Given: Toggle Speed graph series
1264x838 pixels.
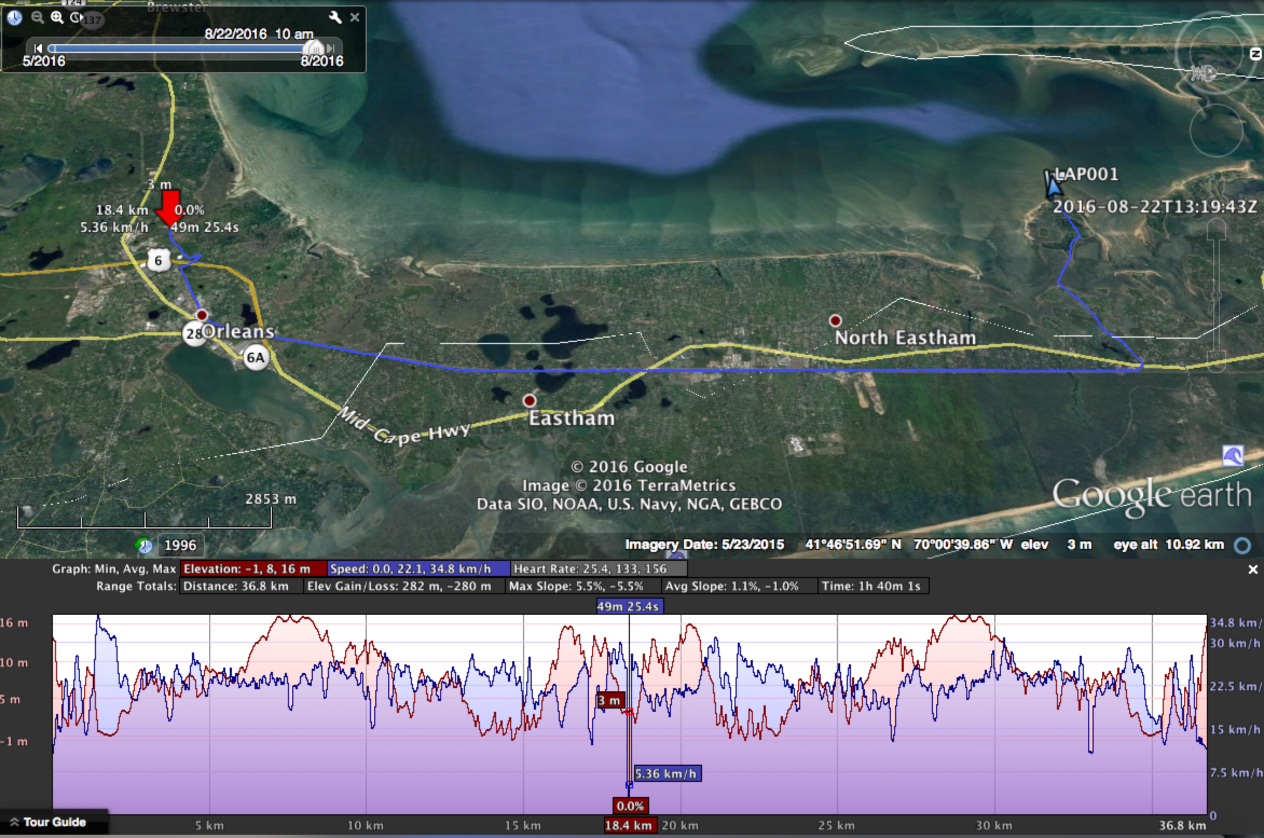Looking at the screenshot, I should [x=418, y=568].
